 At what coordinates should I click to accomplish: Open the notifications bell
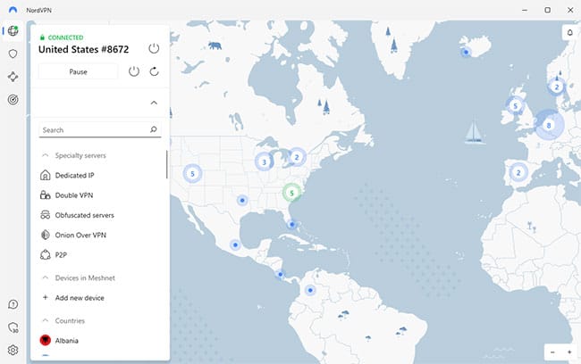pyautogui.click(x=569, y=32)
